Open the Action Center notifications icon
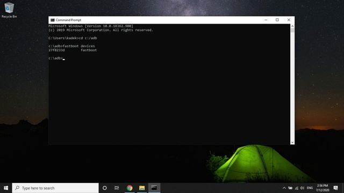This screenshot has width=344, height=193. (x=335, y=188)
